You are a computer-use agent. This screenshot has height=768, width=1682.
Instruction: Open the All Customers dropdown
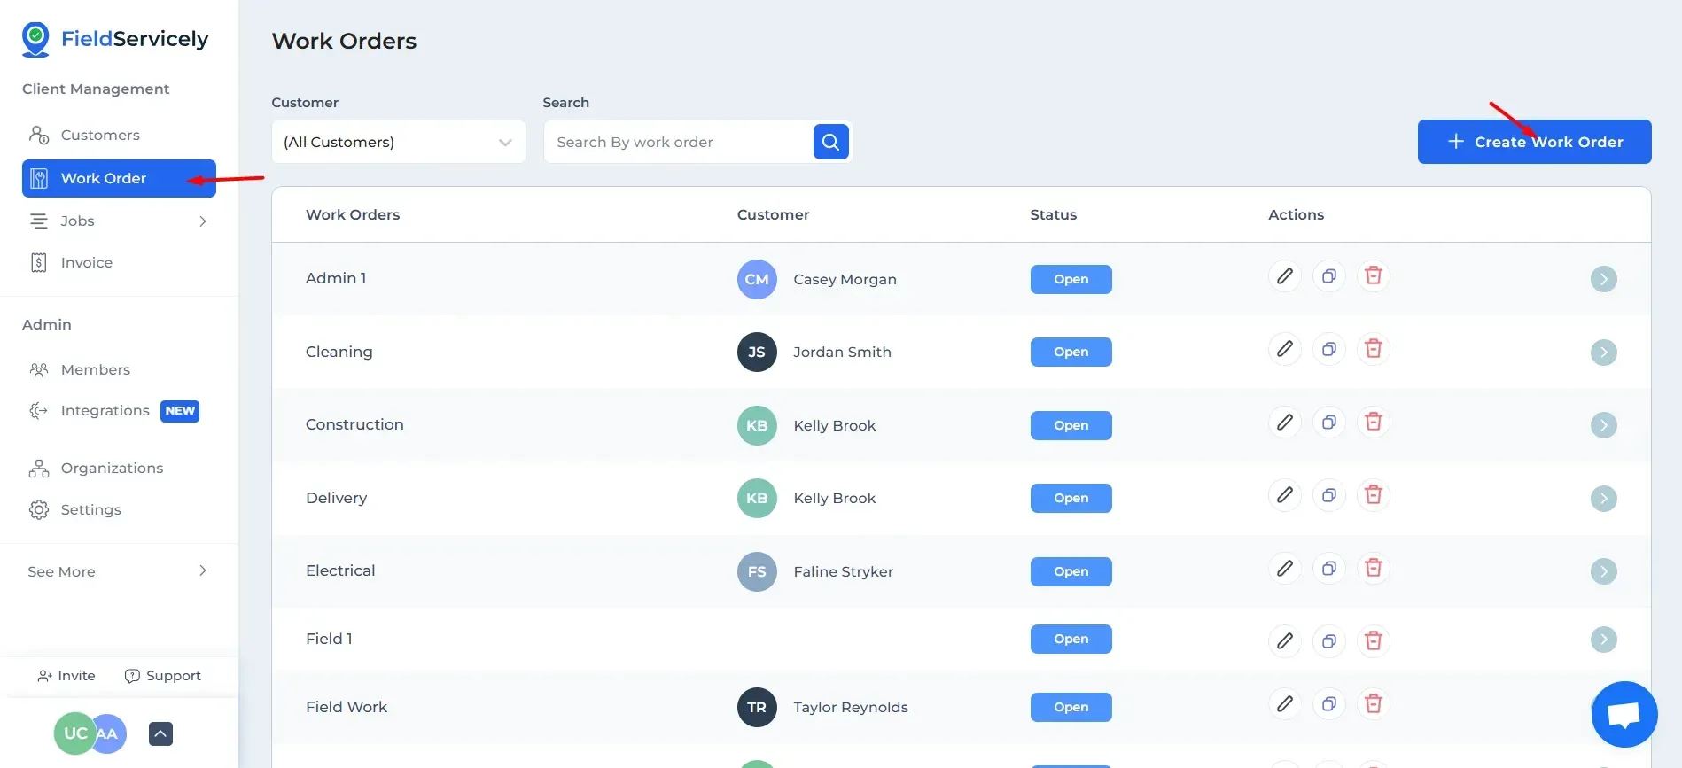tap(398, 142)
